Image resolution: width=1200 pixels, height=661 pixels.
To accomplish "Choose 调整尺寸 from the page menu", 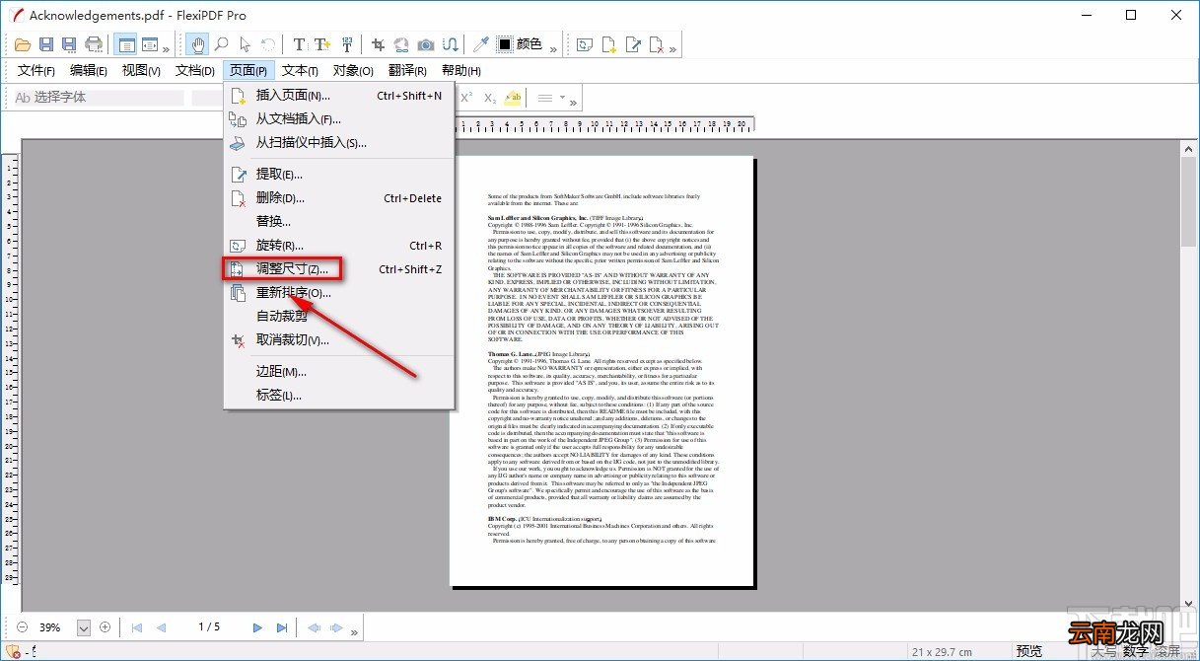I will click(285, 268).
